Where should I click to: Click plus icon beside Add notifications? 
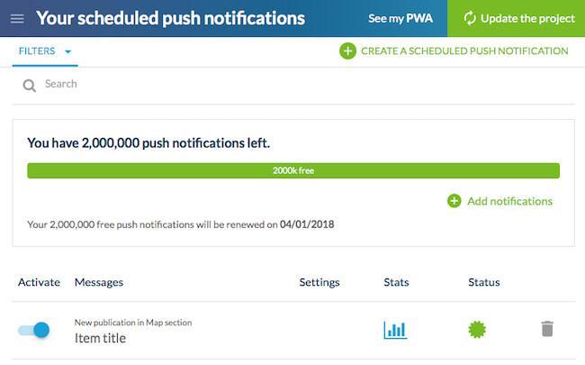(x=454, y=201)
